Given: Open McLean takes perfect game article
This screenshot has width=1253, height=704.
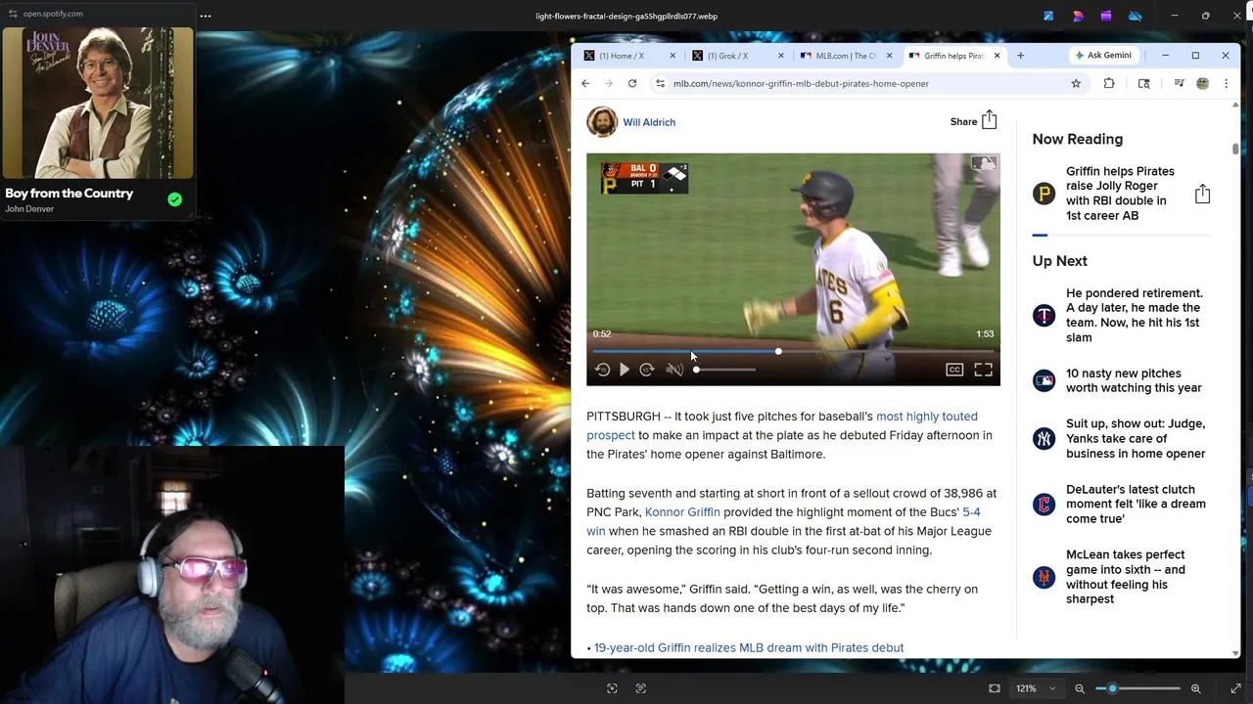Looking at the screenshot, I should click(1126, 577).
